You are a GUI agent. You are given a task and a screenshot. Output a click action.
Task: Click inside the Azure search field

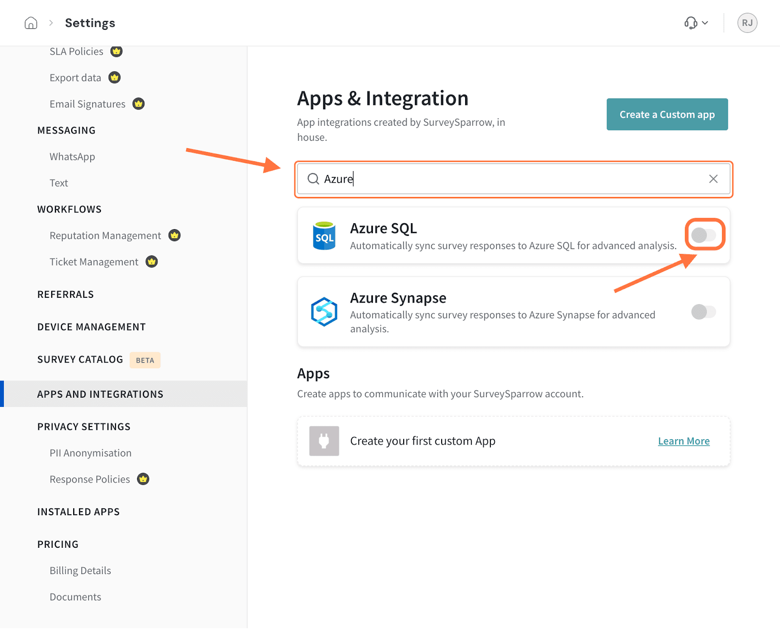tap(512, 179)
